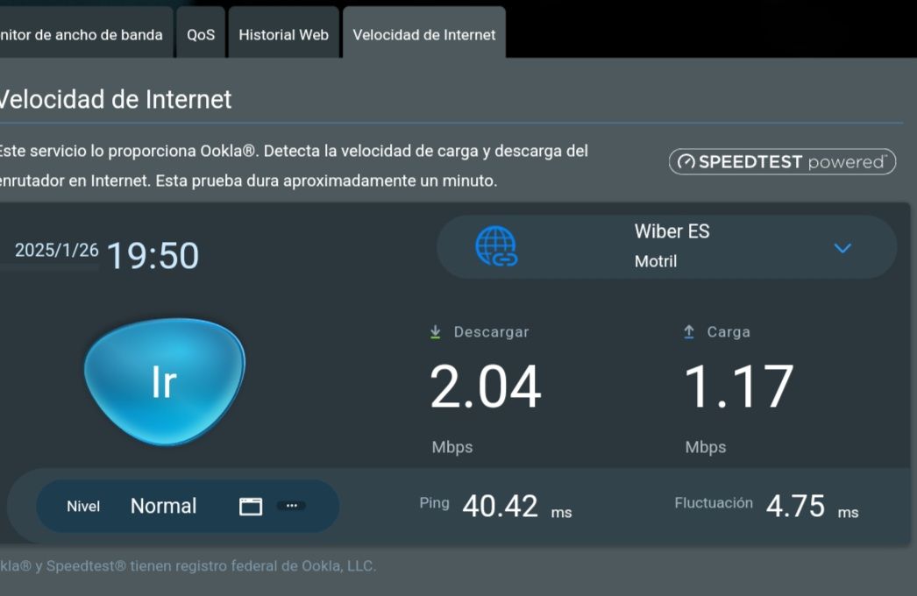
Task: Click the browser window icon beside Normal
Action: tap(251, 507)
